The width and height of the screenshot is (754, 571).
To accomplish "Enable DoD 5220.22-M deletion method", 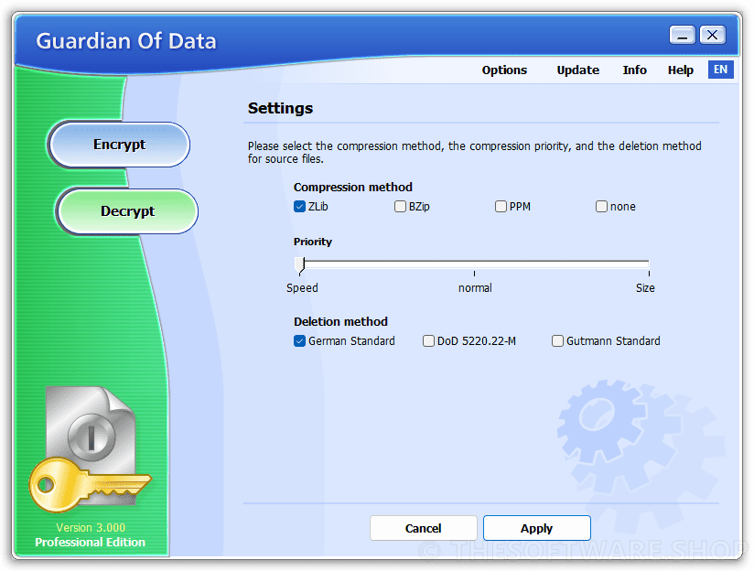I will click(x=428, y=341).
